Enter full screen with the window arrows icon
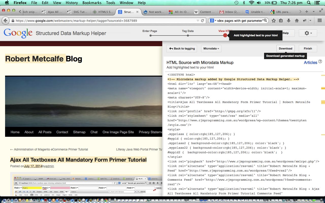This screenshot has height=203, width=325. click(321, 10)
